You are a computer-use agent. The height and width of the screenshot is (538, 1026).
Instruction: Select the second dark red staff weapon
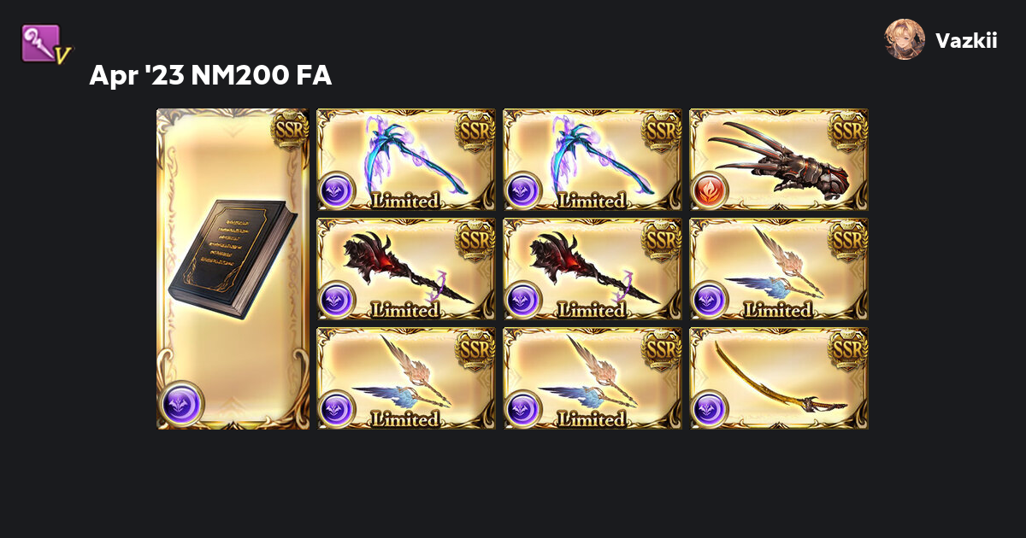click(x=593, y=269)
